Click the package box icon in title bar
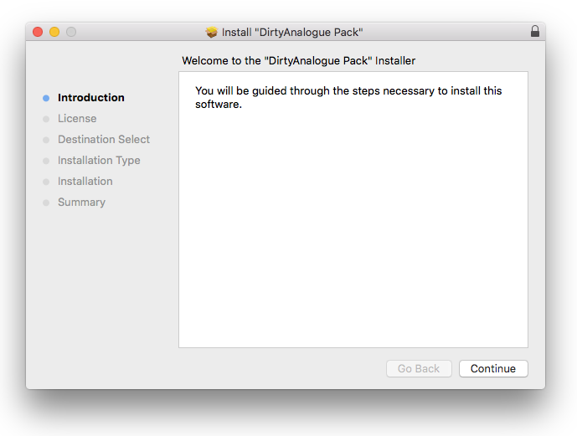 click(211, 32)
